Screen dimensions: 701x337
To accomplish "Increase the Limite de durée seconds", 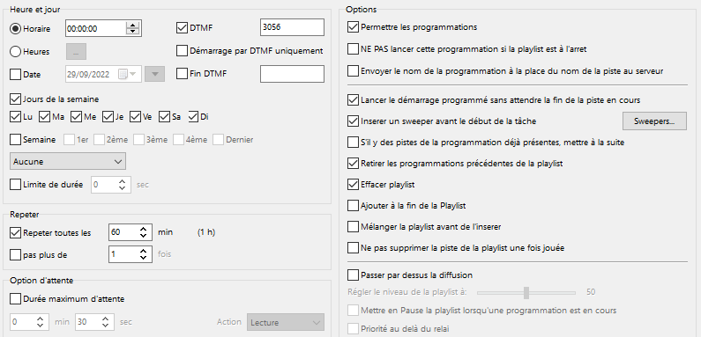I will (122, 181).
